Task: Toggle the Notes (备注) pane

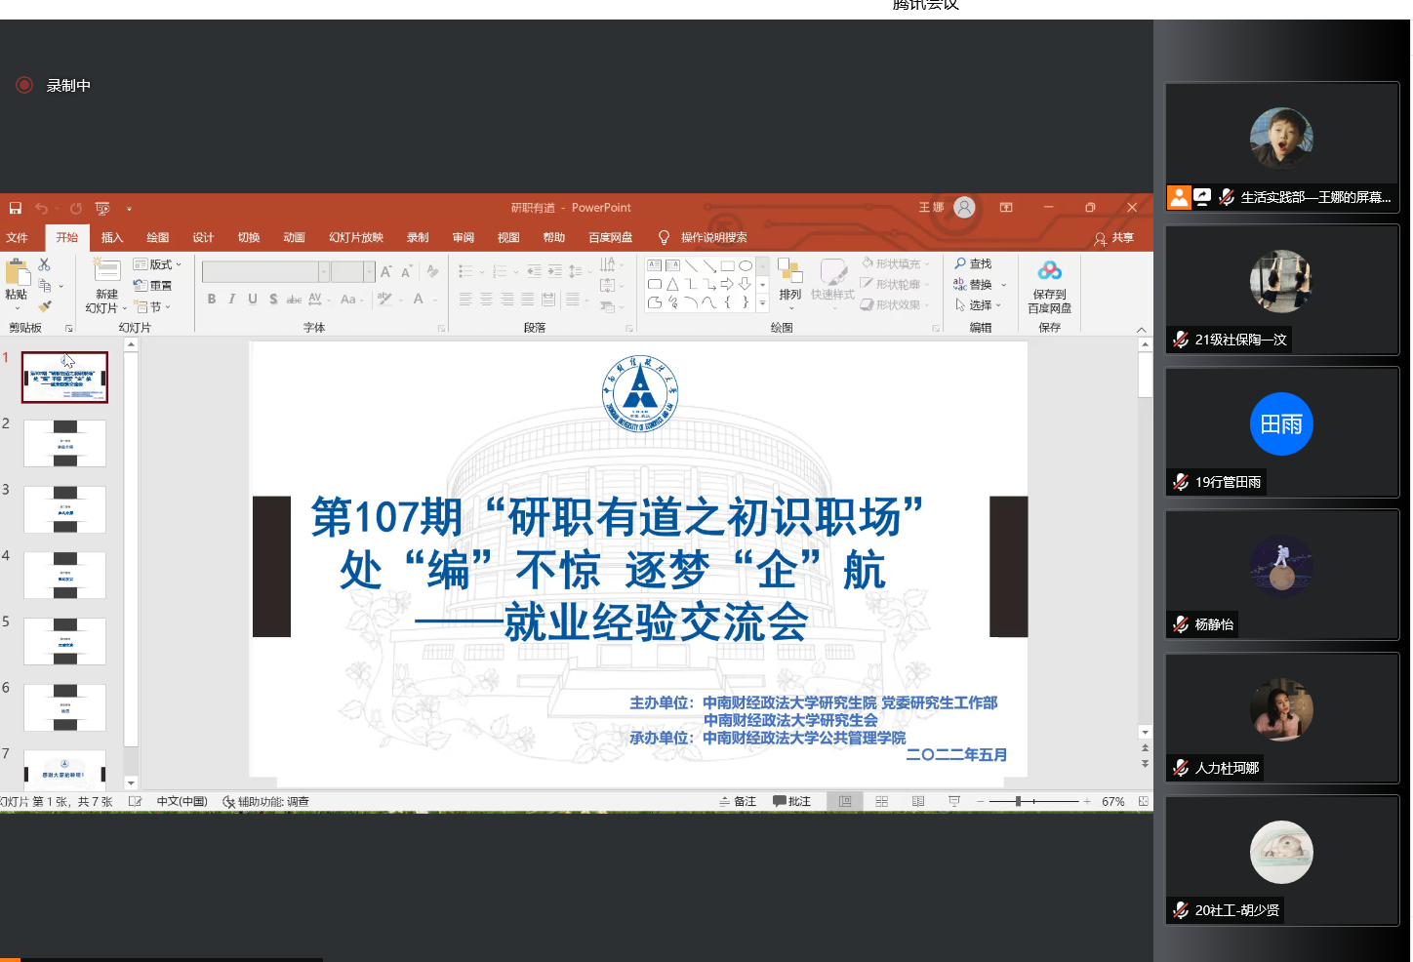Action: [x=738, y=801]
